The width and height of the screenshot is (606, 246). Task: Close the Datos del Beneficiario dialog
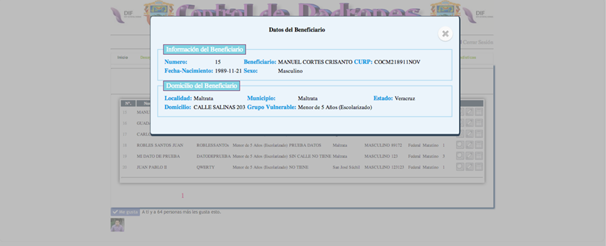pos(445,34)
